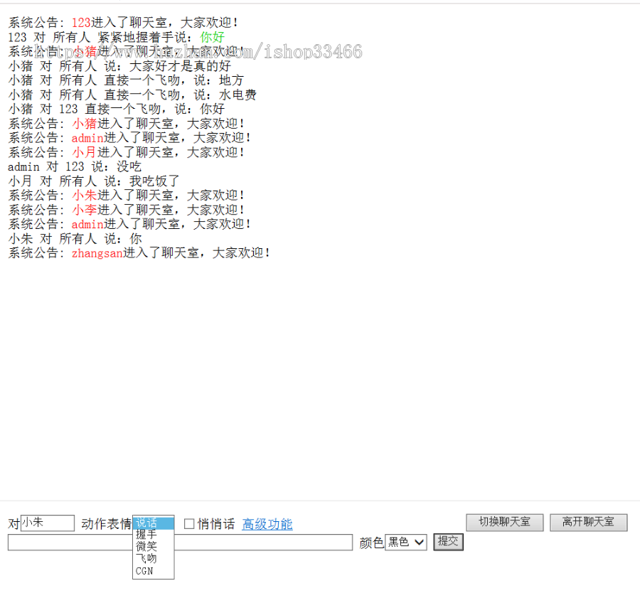Screen dimensions: 640x598
Task: Select 飞吻 action option
Action: point(154,558)
